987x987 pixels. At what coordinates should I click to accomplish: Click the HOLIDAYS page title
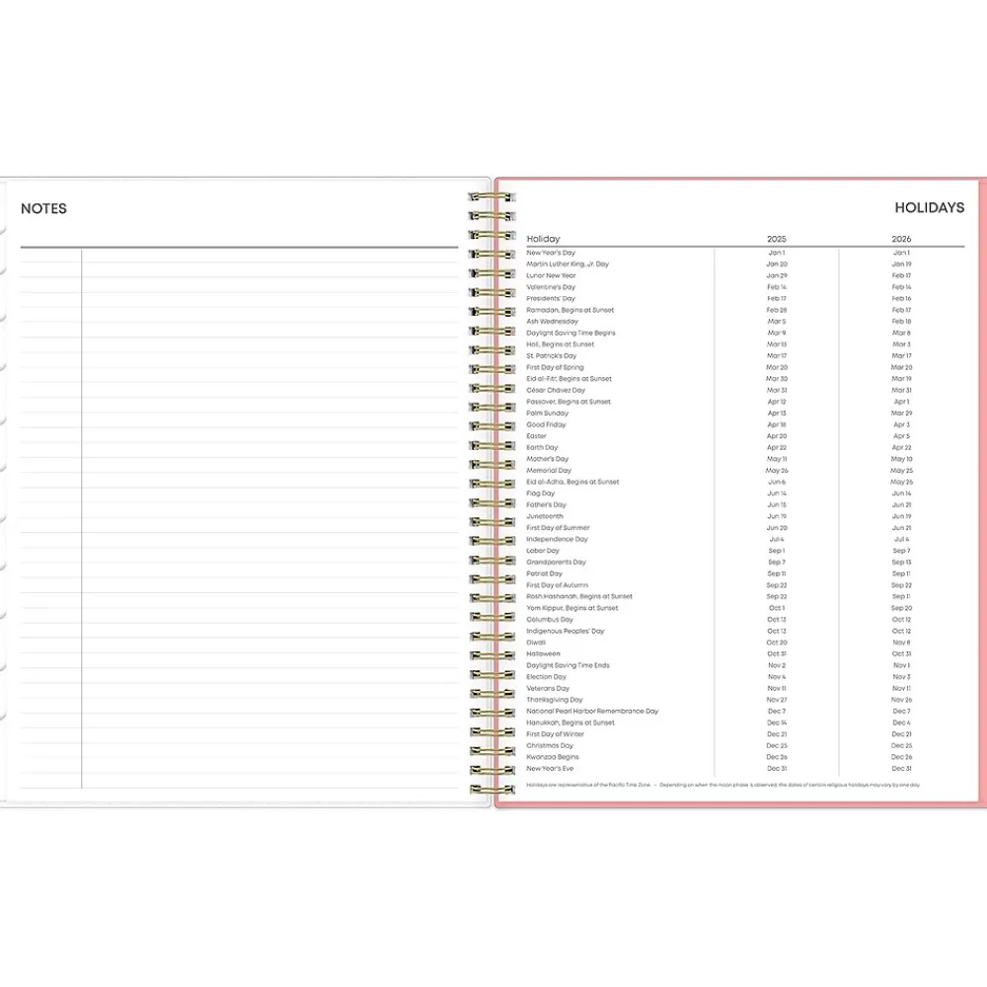tap(929, 208)
